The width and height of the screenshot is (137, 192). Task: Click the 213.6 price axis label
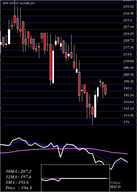(x=127, y=54)
